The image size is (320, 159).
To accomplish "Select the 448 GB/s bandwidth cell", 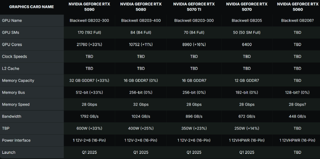I will coord(297,116).
